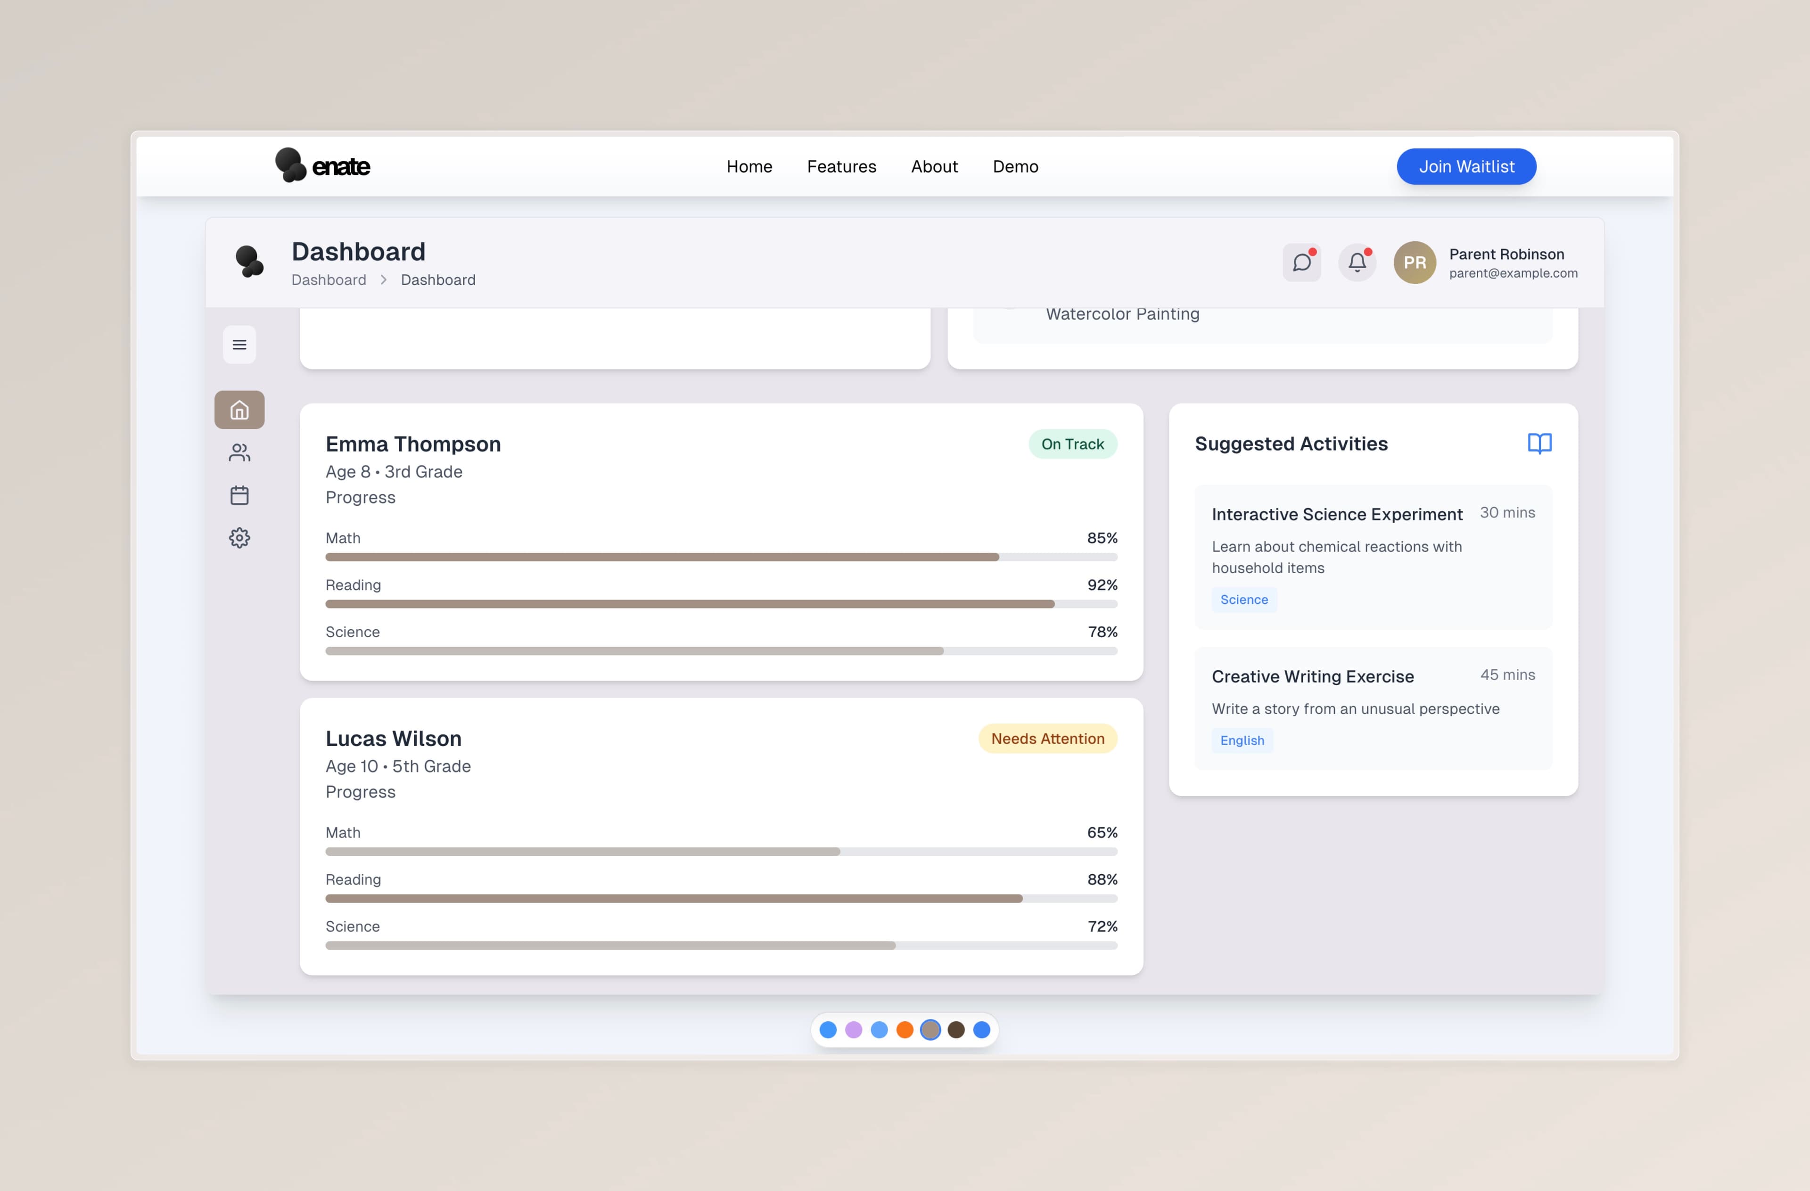Click Lucas's 65% Math value
Viewport: 1810px width, 1191px height.
[x=1102, y=832]
